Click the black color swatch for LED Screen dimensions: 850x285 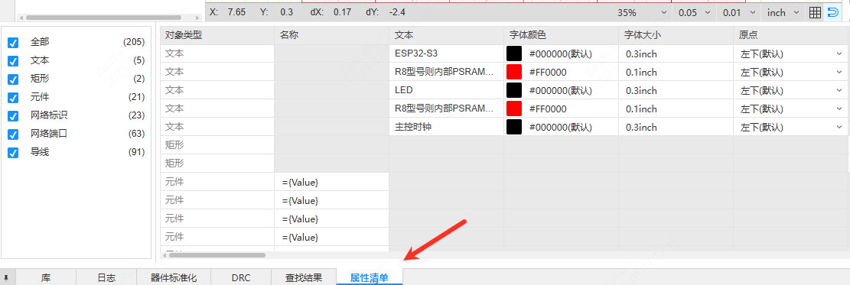point(514,90)
